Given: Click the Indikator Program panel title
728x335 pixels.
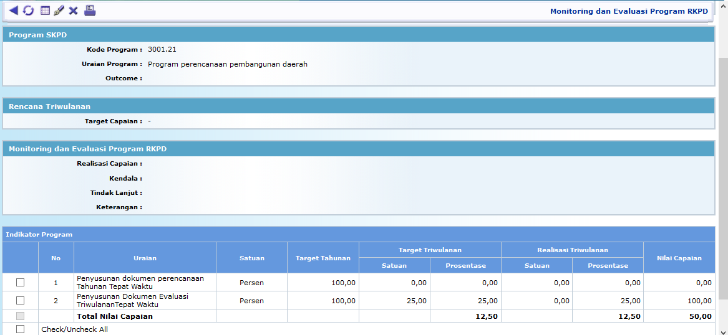Looking at the screenshot, I should coord(39,235).
